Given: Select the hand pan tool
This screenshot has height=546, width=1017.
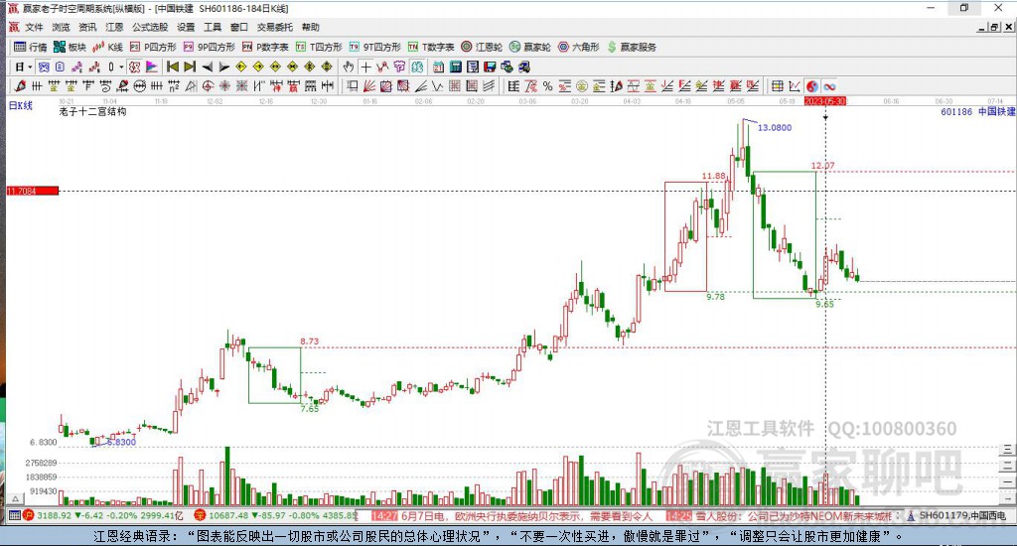Looking at the screenshot, I should [x=349, y=67].
